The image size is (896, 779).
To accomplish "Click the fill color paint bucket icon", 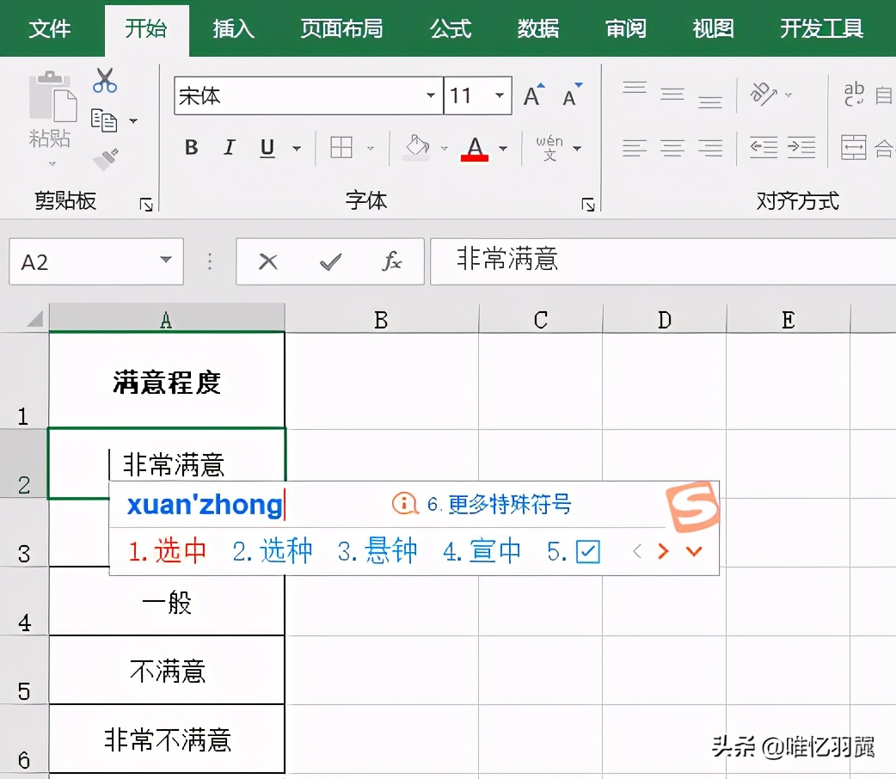I will pyautogui.click(x=416, y=147).
